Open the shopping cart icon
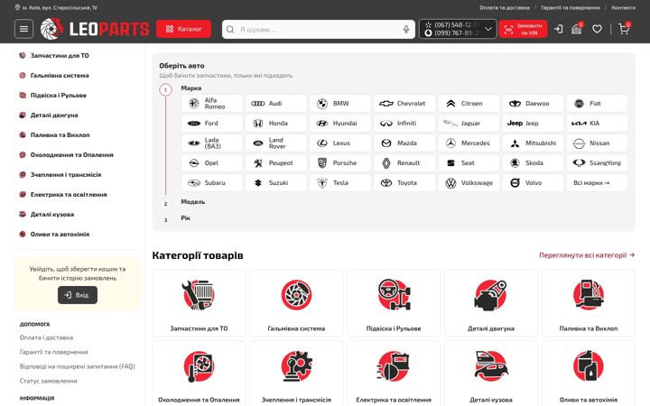 [624, 29]
